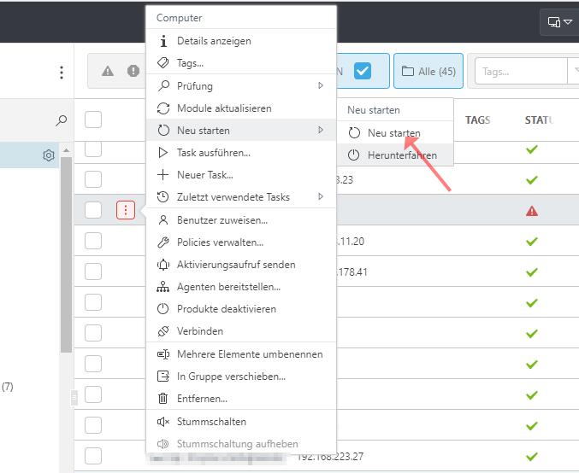Select Entfernen... menu entry

[x=241, y=399]
